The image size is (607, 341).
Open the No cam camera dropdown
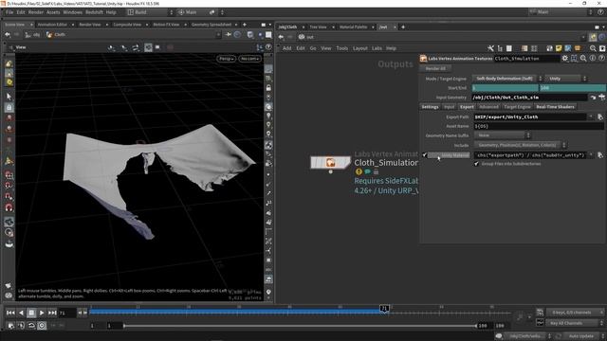point(249,59)
